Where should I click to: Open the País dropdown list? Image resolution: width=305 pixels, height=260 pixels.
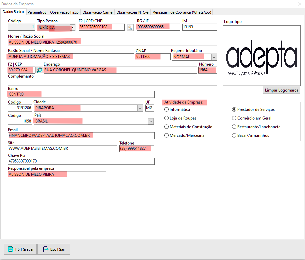(150, 121)
